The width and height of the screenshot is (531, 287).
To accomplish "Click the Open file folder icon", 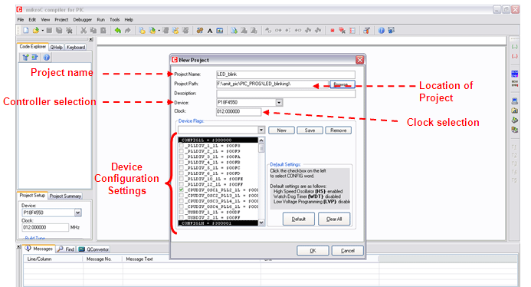I will pos(35,30).
